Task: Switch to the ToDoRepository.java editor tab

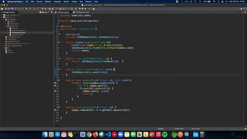Action: pos(82,12)
